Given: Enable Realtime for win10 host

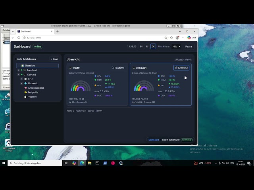Looking at the screenshot, I should pos(118,68).
